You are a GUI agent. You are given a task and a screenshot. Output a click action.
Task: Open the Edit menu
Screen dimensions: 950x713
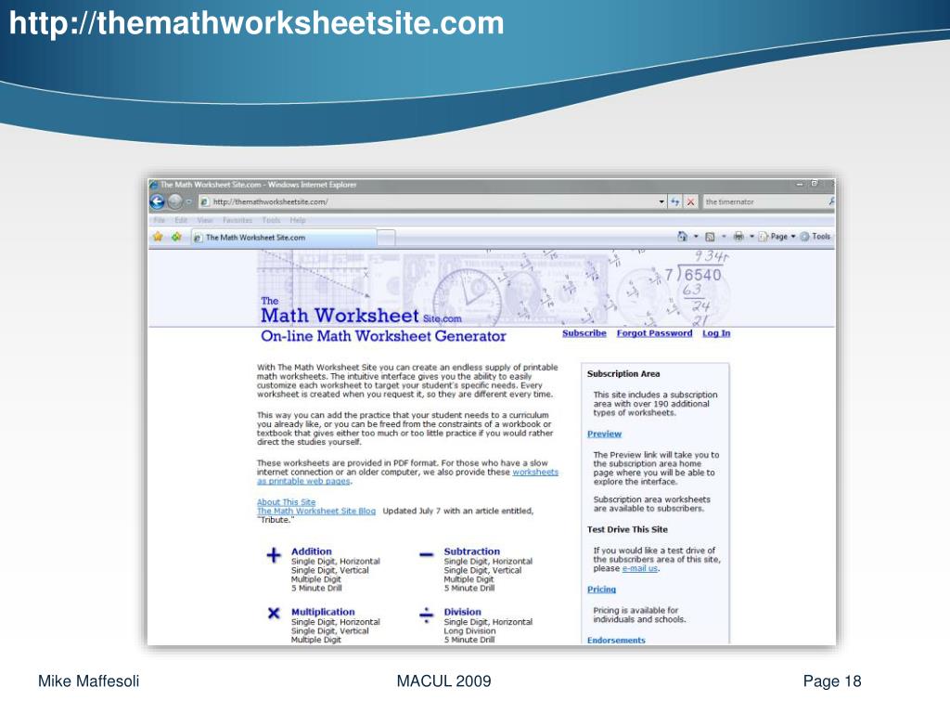pos(181,220)
